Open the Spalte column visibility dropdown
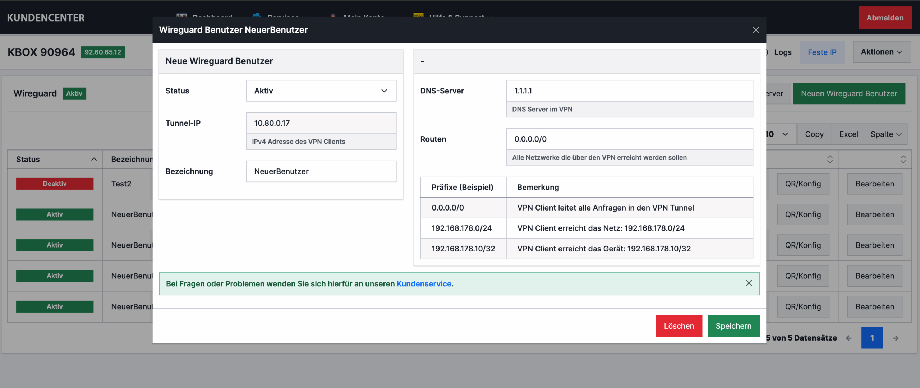The height and width of the screenshot is (388, 920). [x=886, y=134]
